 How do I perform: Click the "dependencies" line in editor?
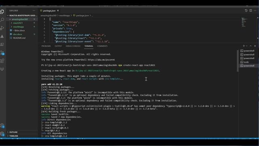(63, 32)
